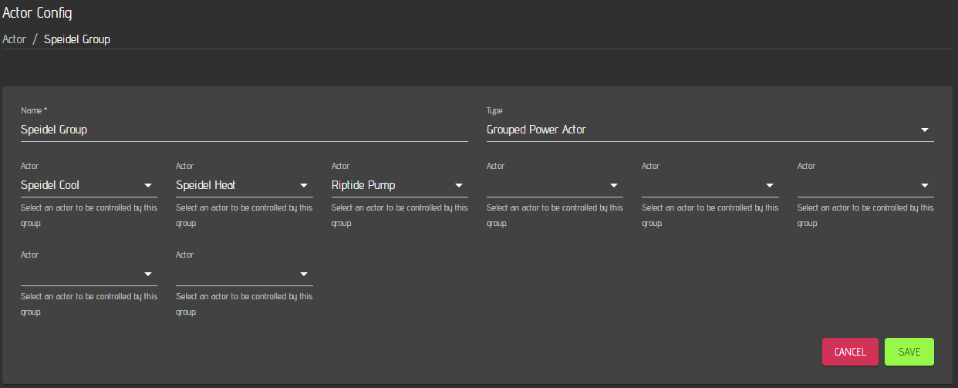Click Speidel Group in the breadcrumb
Viewport: 958px width, 388px height.
[77, 39]
